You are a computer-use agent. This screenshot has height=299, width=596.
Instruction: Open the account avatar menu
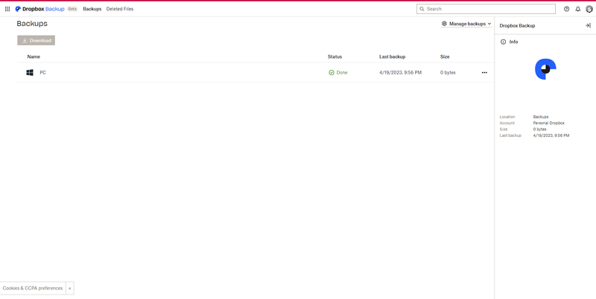point(589,9)
